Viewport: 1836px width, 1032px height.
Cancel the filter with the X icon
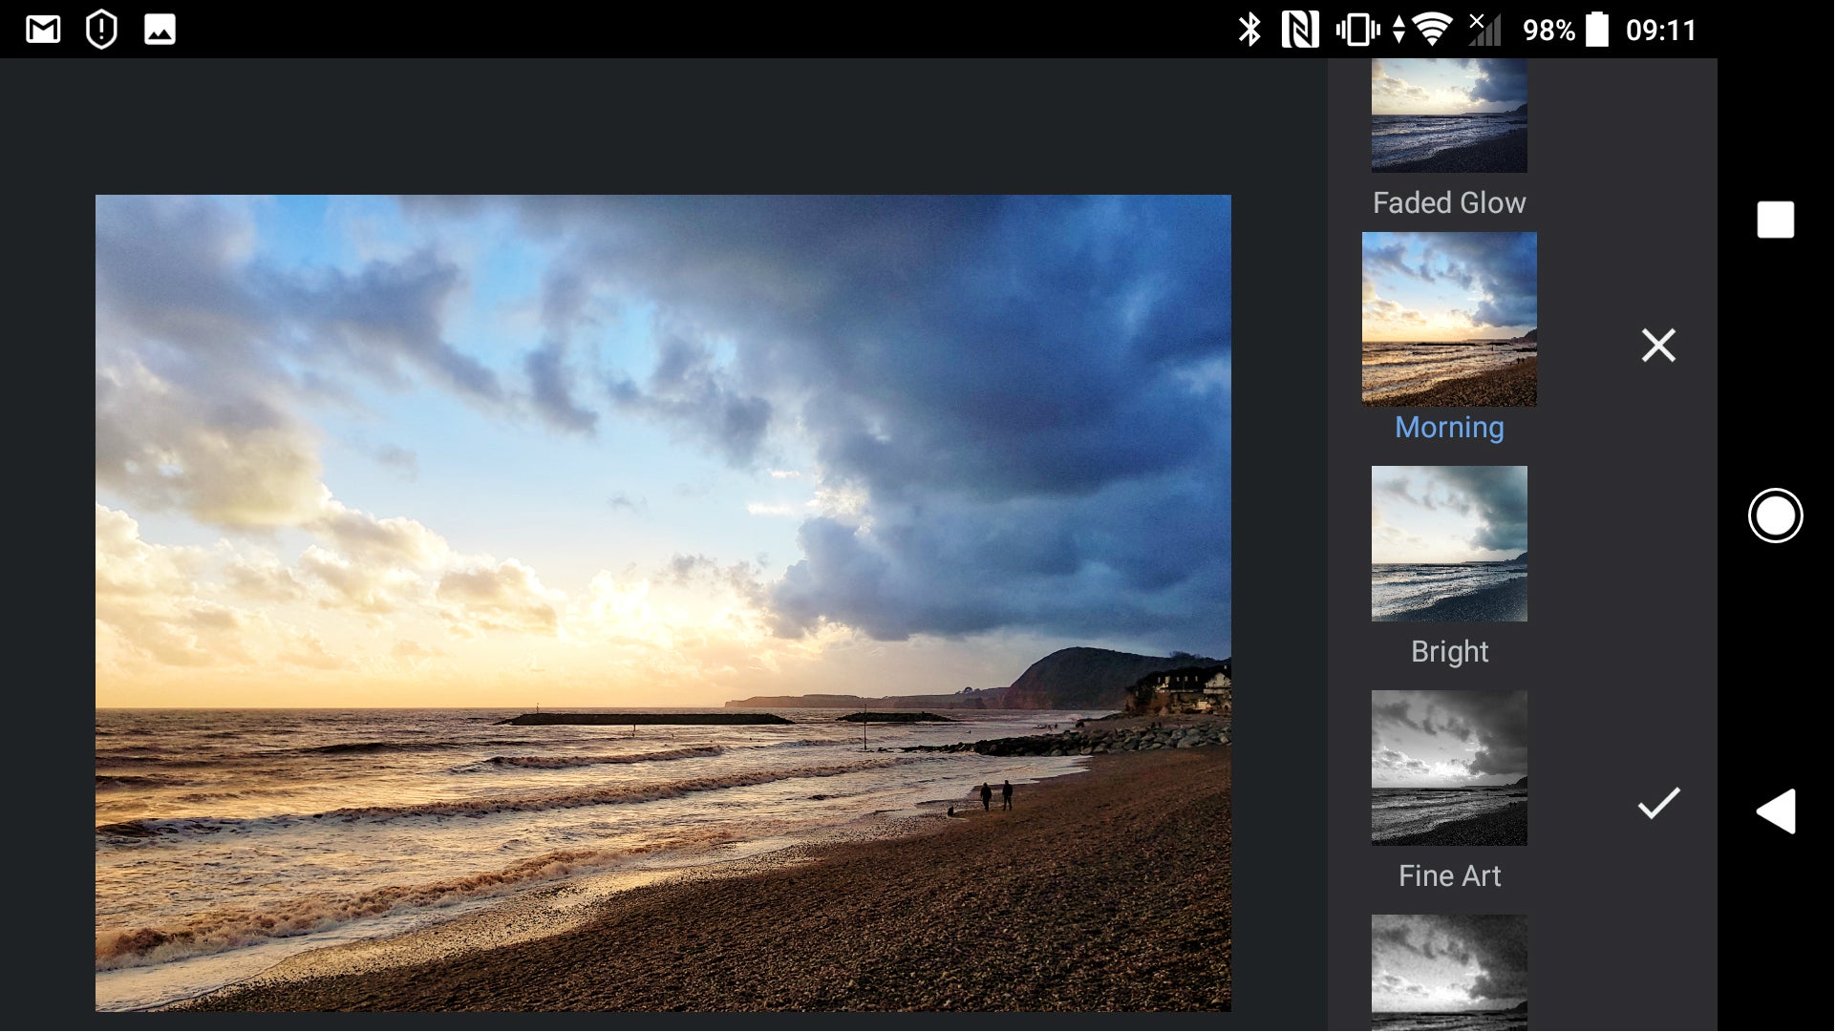click(1660, 345)
